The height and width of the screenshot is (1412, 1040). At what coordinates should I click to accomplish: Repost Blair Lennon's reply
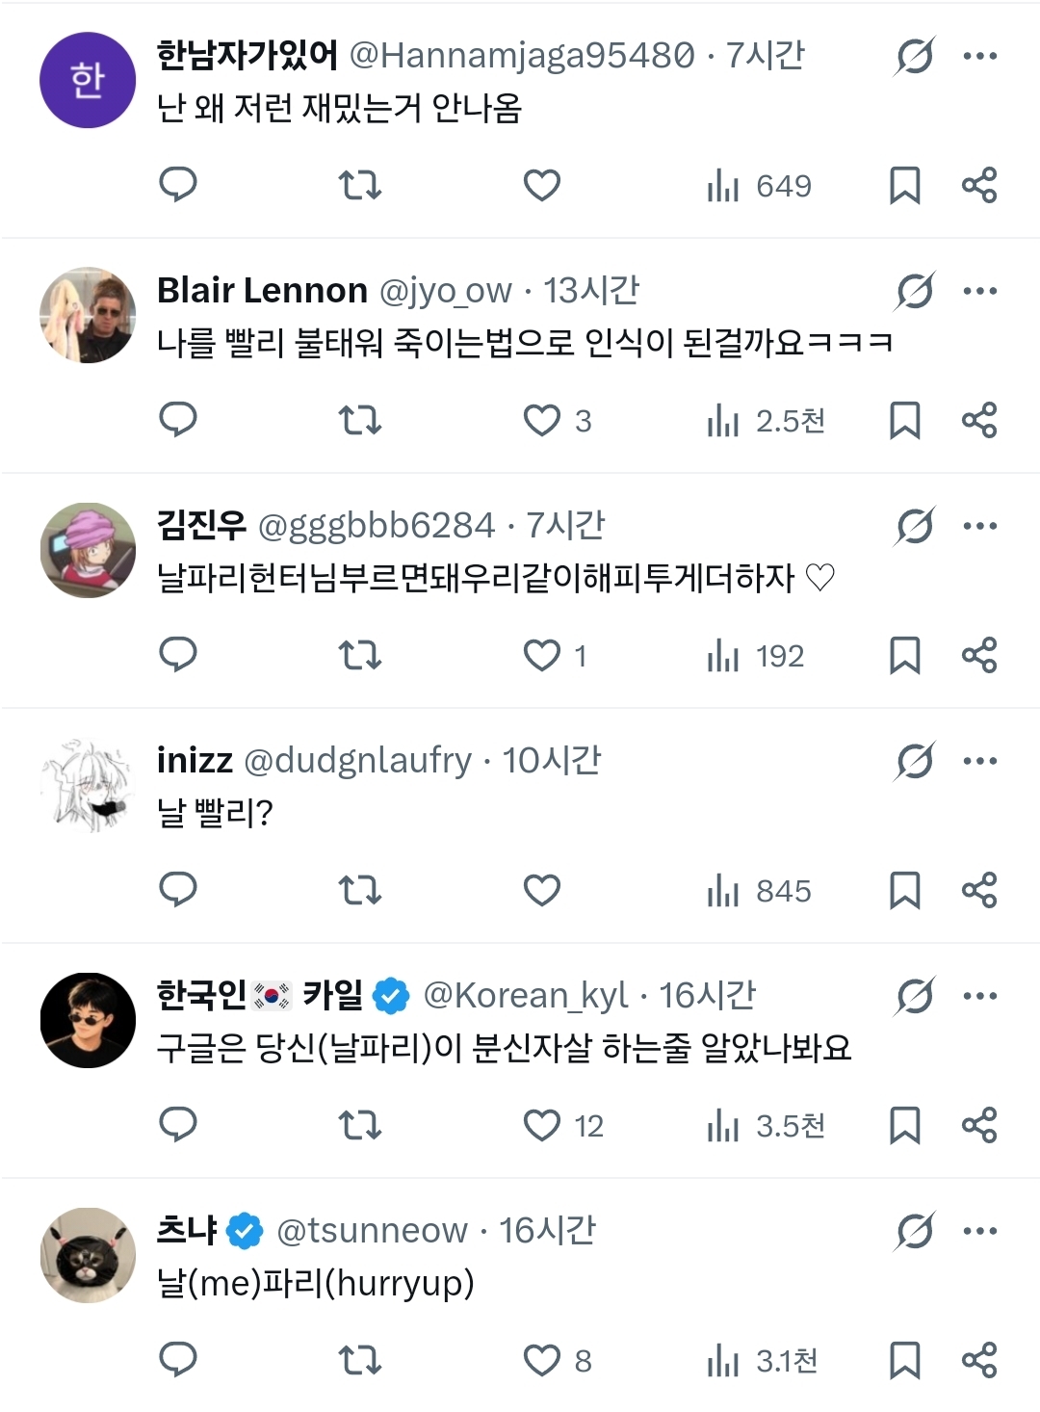(x=360, y=420)
